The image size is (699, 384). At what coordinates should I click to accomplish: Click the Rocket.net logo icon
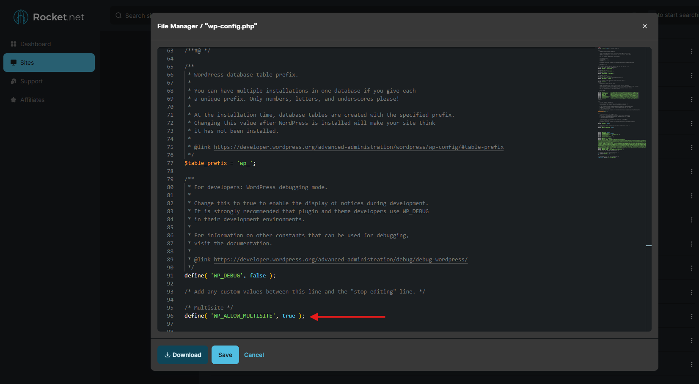[21, 17]
